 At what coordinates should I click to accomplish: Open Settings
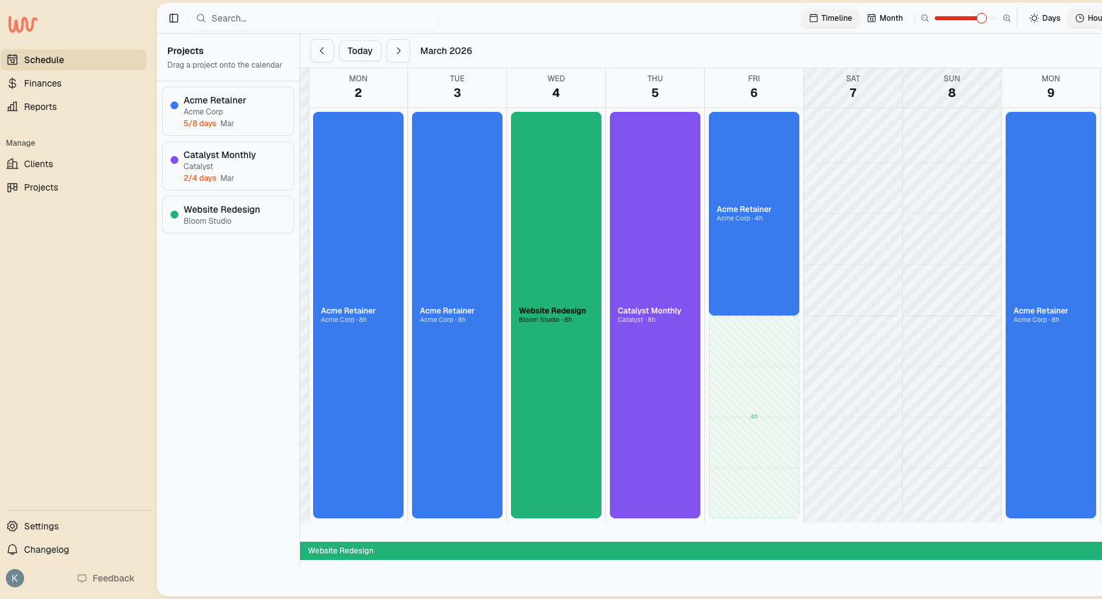pyautogui.click(x=41, y=526)
